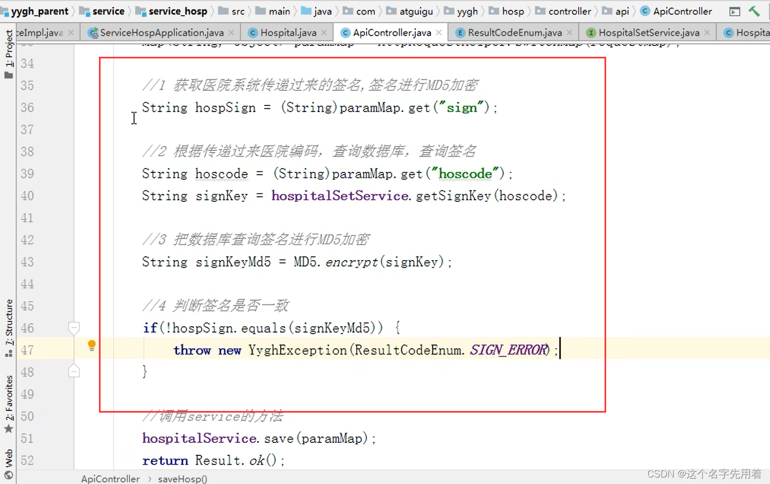The image size is (770, 484).
Task: Click the hospSign variable declaration on line 36
Action: point(225,108)
